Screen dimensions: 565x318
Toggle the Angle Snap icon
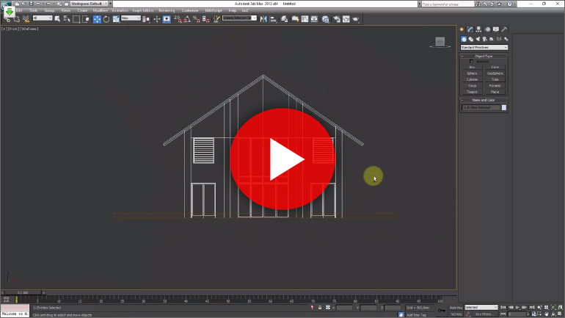(187, 19)
